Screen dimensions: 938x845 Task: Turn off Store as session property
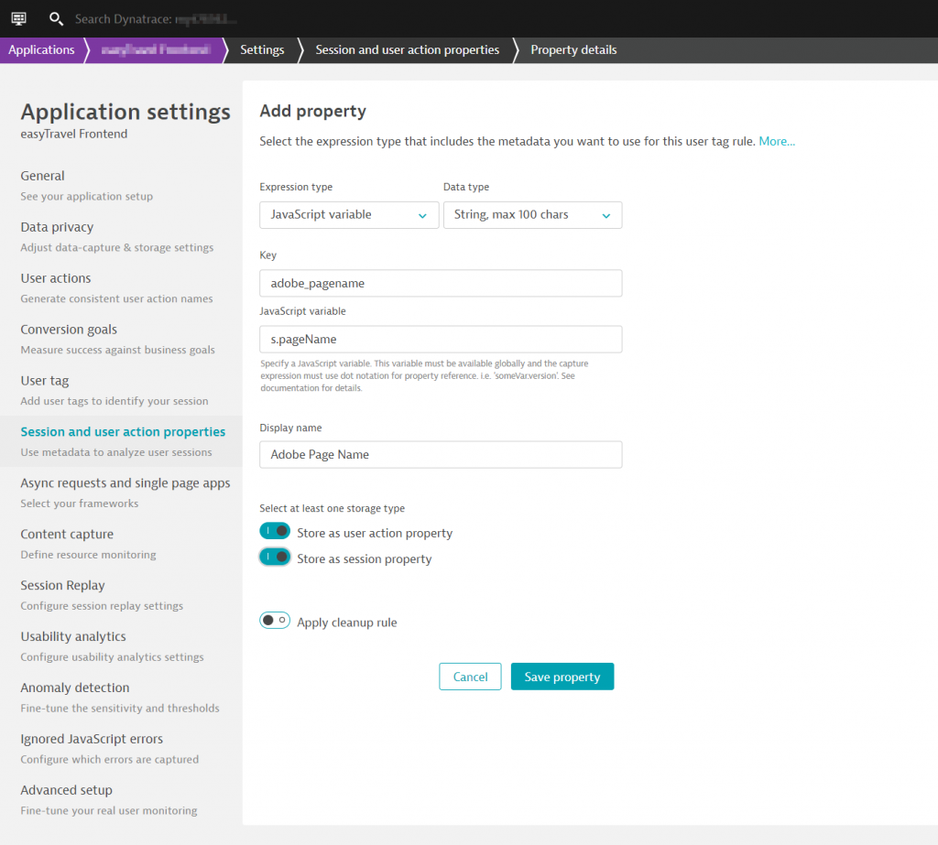pyautogui.click(x=275, y=556)
